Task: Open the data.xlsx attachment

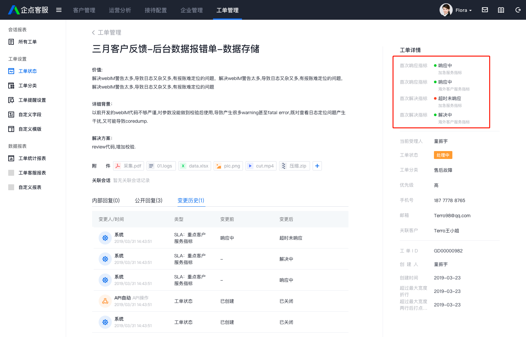Action: click(195, 166)
